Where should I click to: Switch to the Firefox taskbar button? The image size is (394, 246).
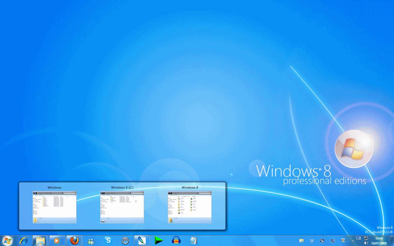(x=74, y=241)
